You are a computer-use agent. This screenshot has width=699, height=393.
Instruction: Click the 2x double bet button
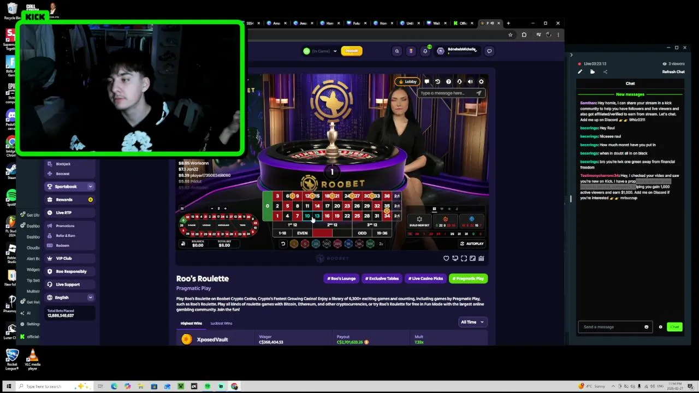pyautogui.click(x=381, y=244)
